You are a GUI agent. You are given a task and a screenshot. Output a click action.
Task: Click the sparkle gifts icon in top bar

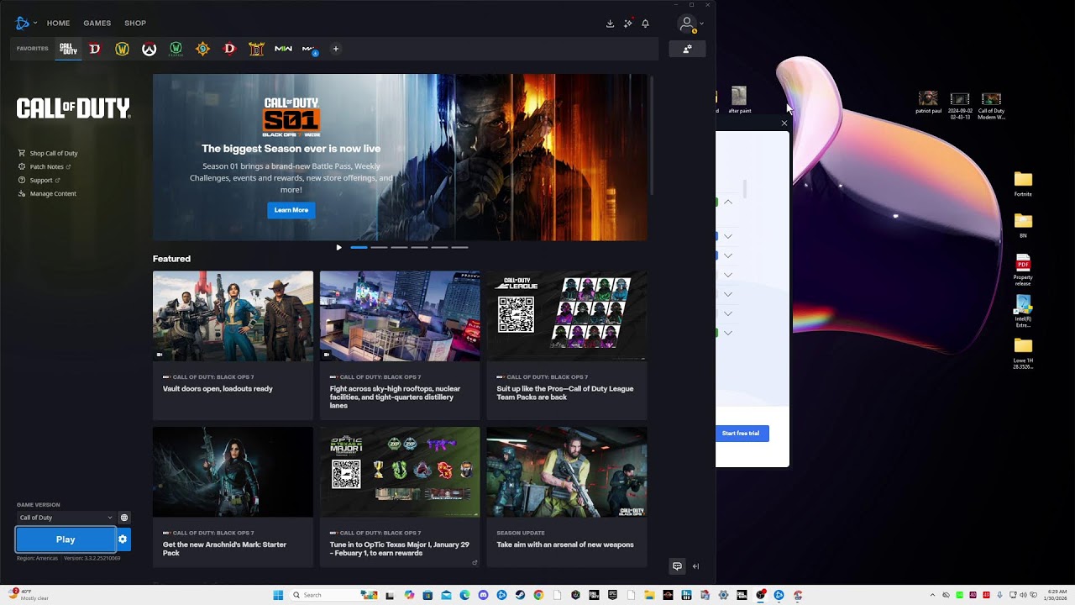click(627, 24)
